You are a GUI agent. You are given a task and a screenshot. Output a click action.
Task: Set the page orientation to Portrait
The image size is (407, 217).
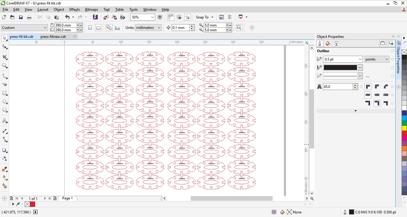90,28
